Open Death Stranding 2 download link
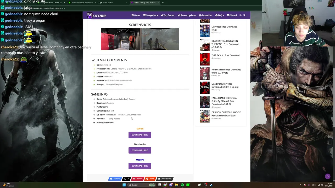Screen dimensions: 335x188 [x=225, y=44]
